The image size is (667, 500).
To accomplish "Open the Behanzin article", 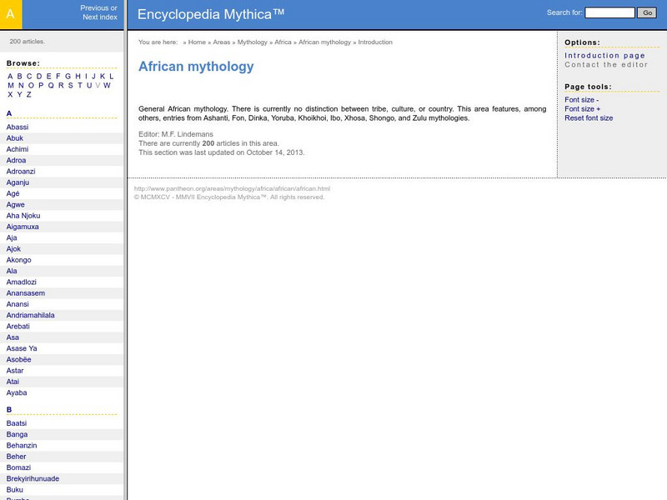I will tap(22, 445).
